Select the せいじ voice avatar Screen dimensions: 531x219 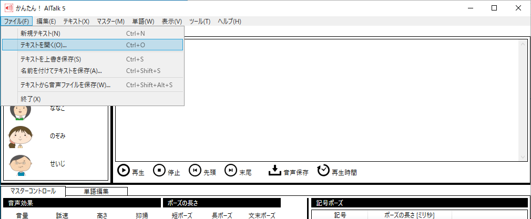point(21,165)
